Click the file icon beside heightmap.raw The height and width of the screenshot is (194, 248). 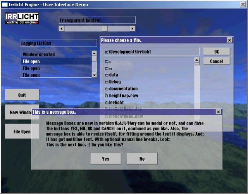[107, 95]
